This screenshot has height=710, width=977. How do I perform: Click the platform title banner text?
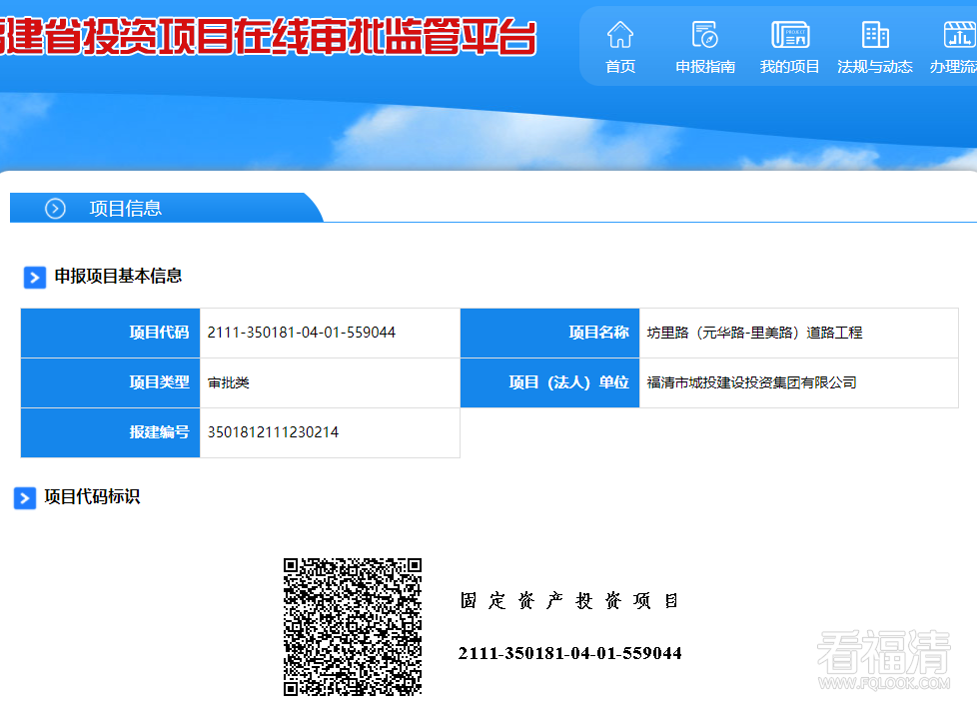click(268, 37)
